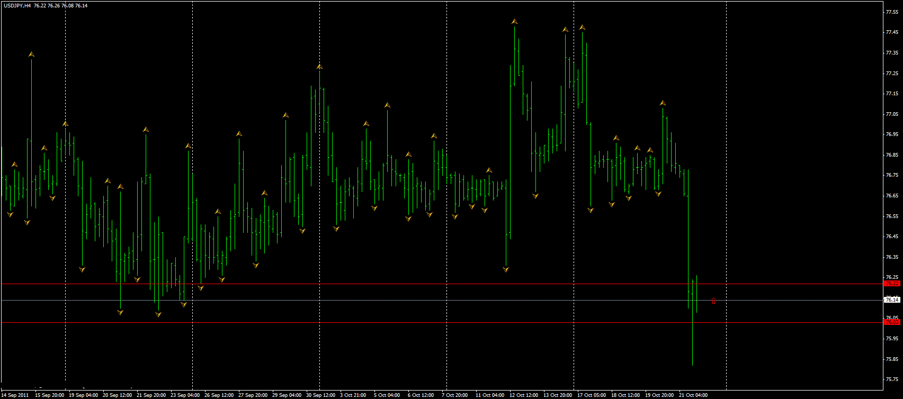Click the 12 Oct 12:00 time label
The height and width of the screenshot is (399, 903).
pyautogui.click(x=524, y=395)
